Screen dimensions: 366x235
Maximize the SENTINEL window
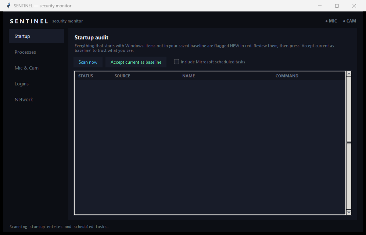pos(337,6)
